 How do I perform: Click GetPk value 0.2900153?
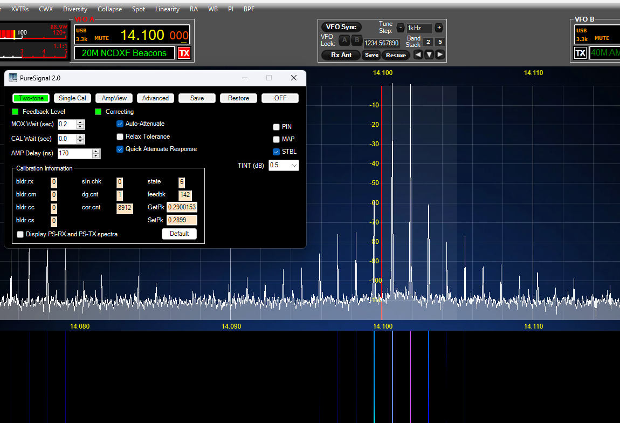(x=182, y=207)
